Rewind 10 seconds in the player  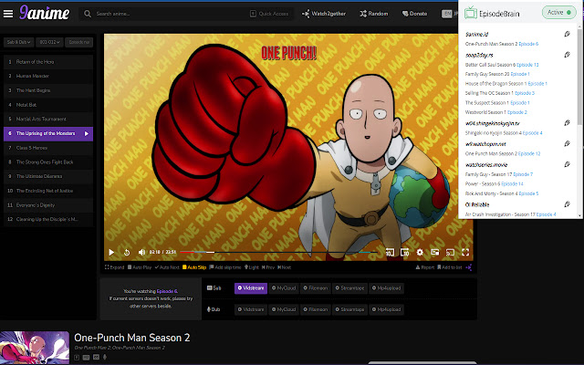click(x=390, y=253)
